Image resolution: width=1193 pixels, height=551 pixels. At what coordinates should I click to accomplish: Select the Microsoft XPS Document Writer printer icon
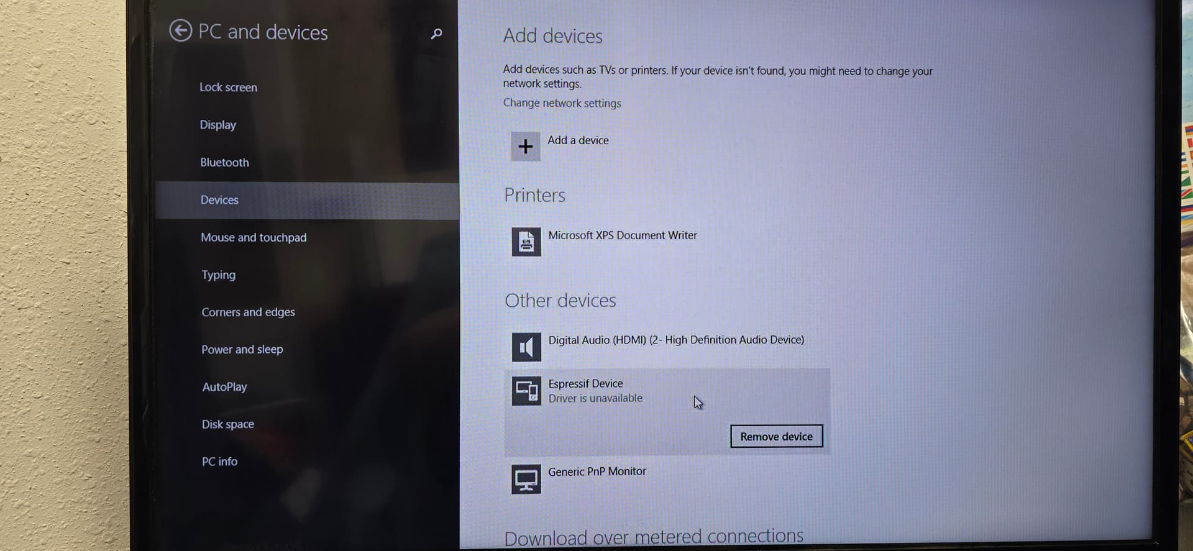(x=526, y=242)
